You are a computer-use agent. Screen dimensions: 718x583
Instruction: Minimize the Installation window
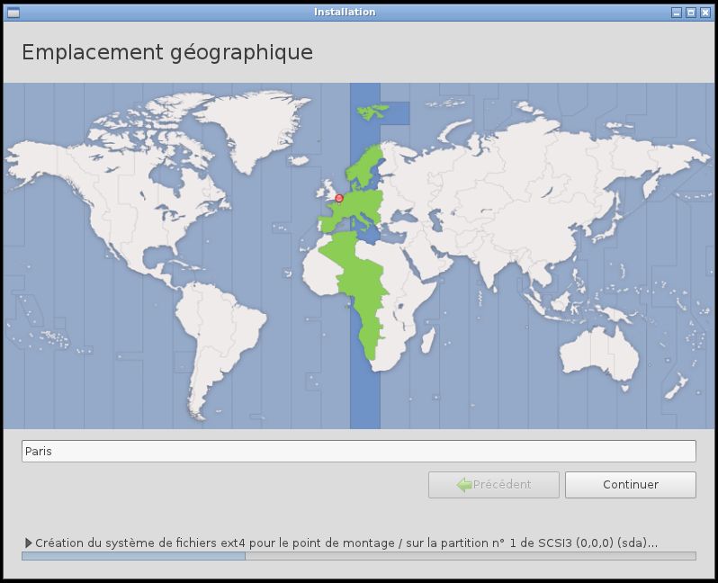(x=677, y=13)
